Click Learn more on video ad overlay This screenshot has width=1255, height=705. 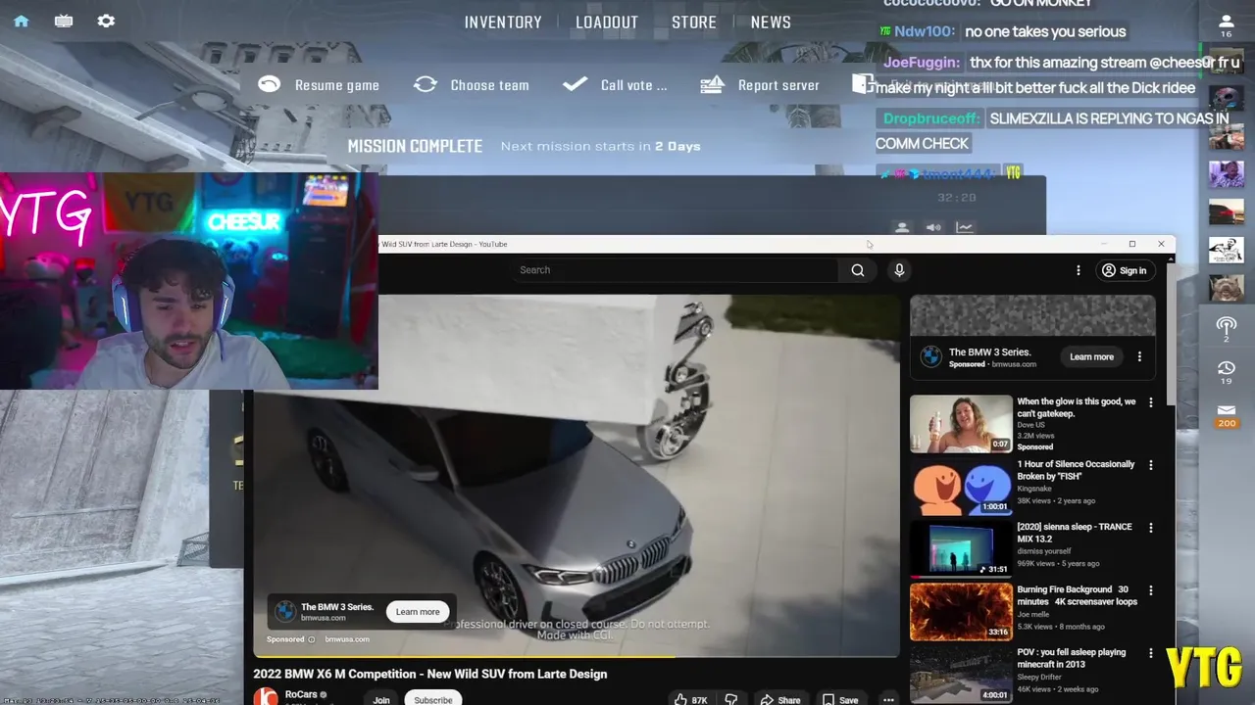click(418, 612)
